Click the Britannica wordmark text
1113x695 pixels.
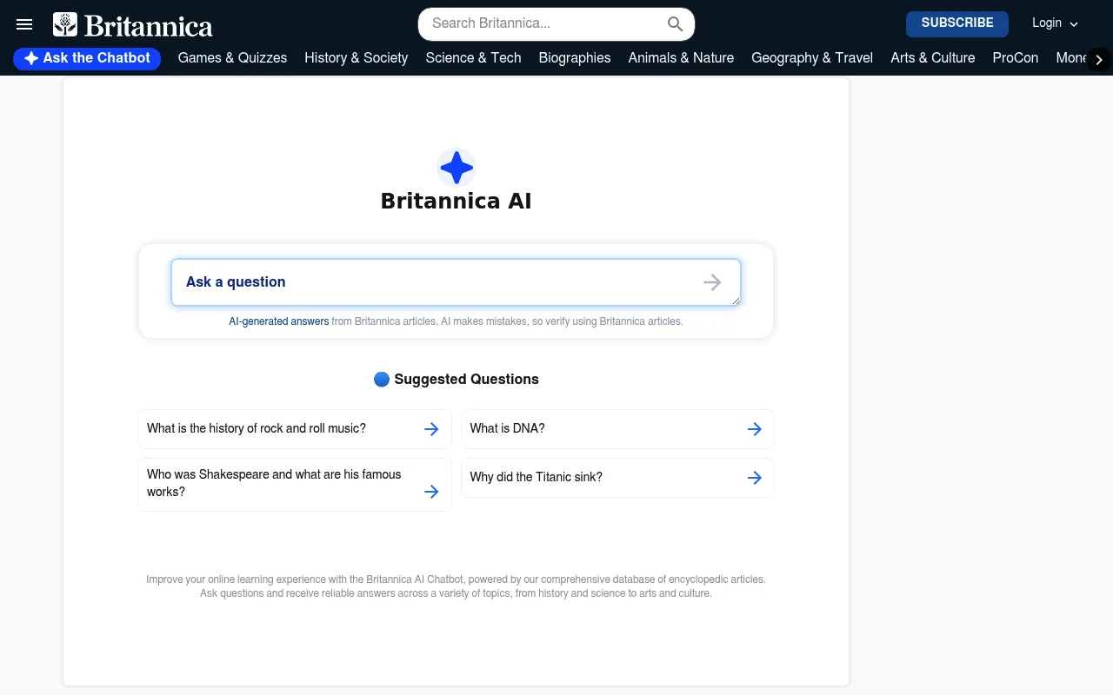148,26
